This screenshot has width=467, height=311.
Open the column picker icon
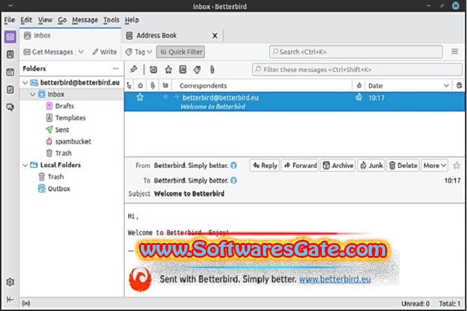coord(459,86)
